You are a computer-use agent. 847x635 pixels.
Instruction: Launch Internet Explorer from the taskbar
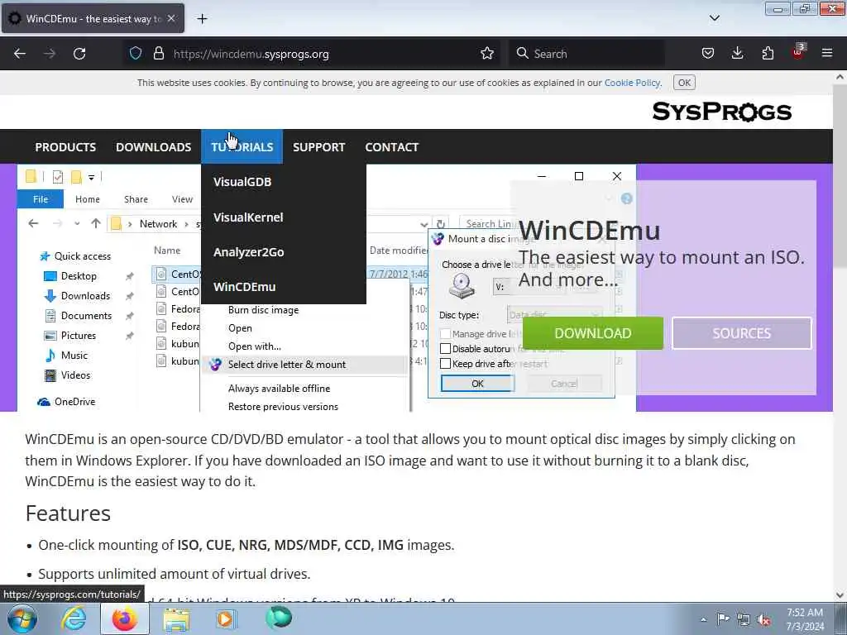[74, 618]
